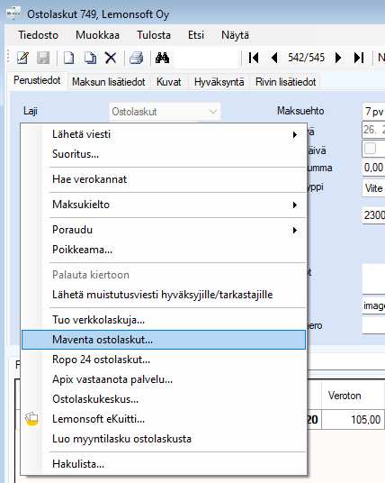Go to previous record arrow
Viewport: 385px width, 483px height.
click(274, 58)
